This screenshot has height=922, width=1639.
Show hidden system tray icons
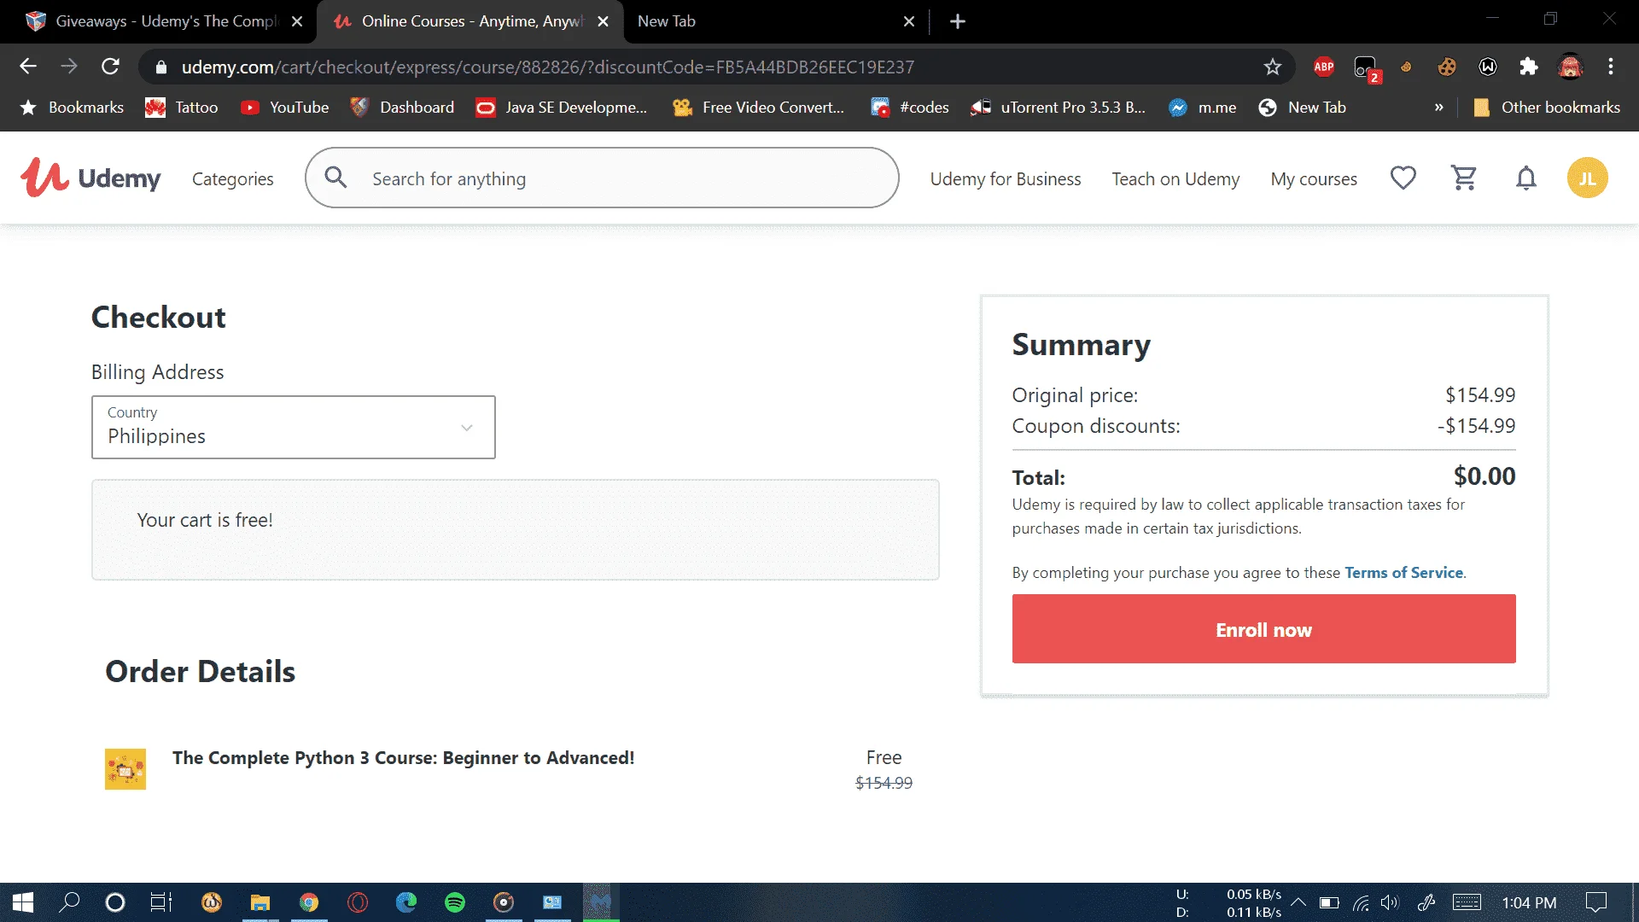click(1298, 902)
